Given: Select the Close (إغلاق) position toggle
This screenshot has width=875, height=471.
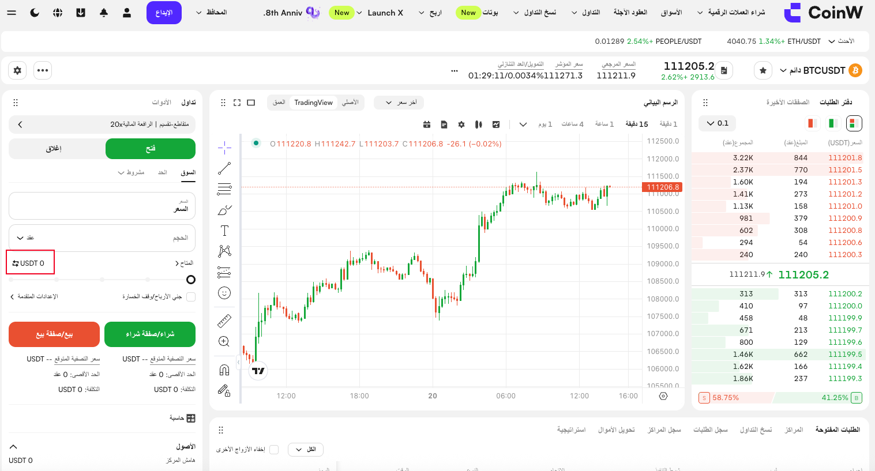Looking at the screenshot, I should (x=54, y=149).
